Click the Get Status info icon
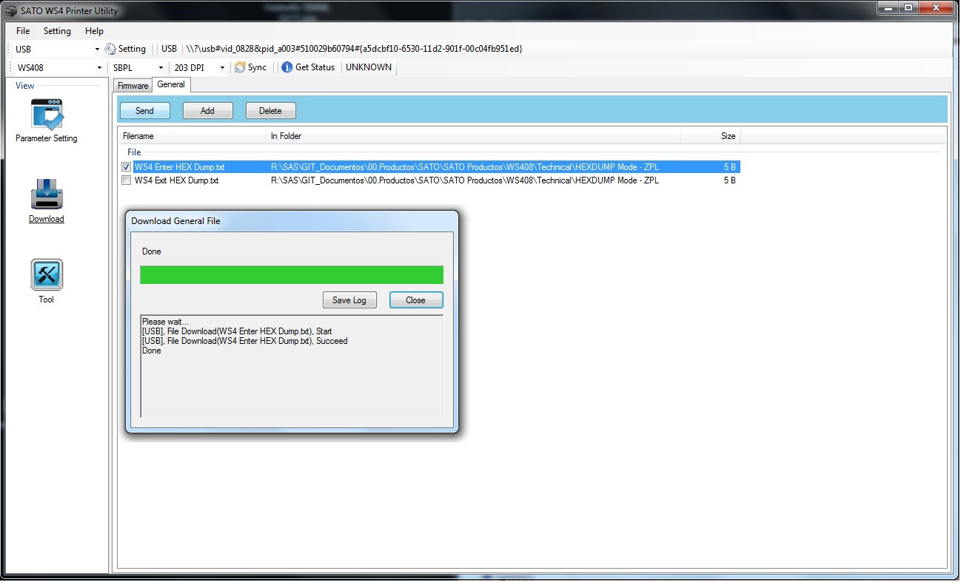The image size is (961, 582). click(x=287, y=67)
